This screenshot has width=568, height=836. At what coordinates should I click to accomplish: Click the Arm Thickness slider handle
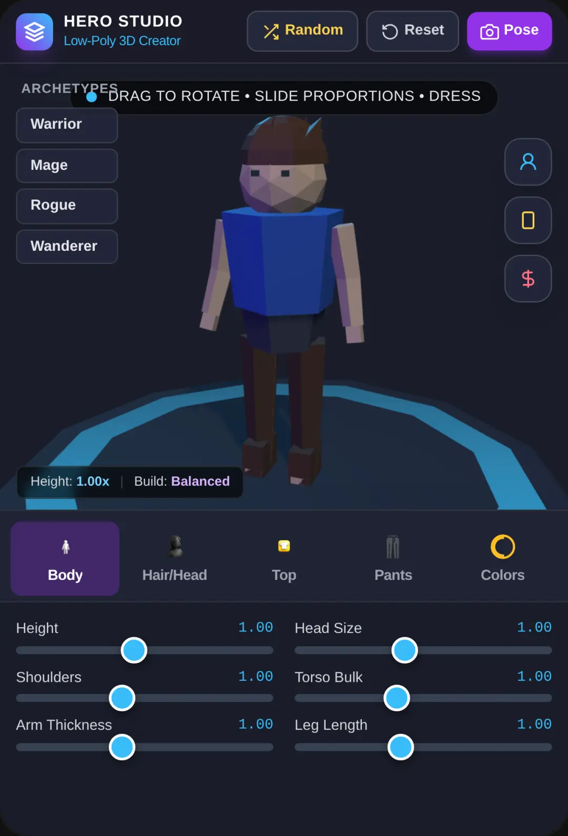122,747
